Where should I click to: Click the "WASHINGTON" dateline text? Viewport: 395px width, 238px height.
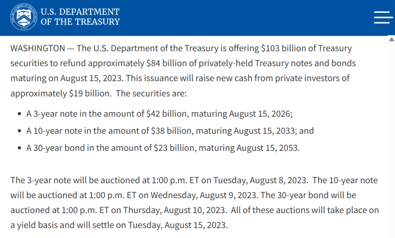point(38,48)
